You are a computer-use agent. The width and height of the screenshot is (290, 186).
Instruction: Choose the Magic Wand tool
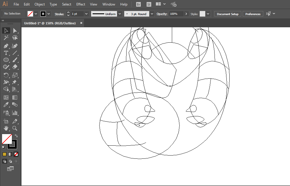tap(6, 38)
